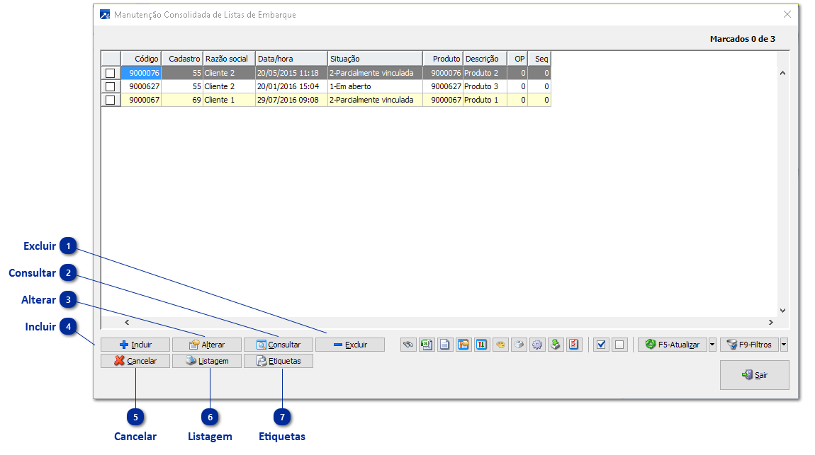Open the F9-Filtros dropdown arrow
Viewport: 815px width, 455px height.
(x=784, y=345)
